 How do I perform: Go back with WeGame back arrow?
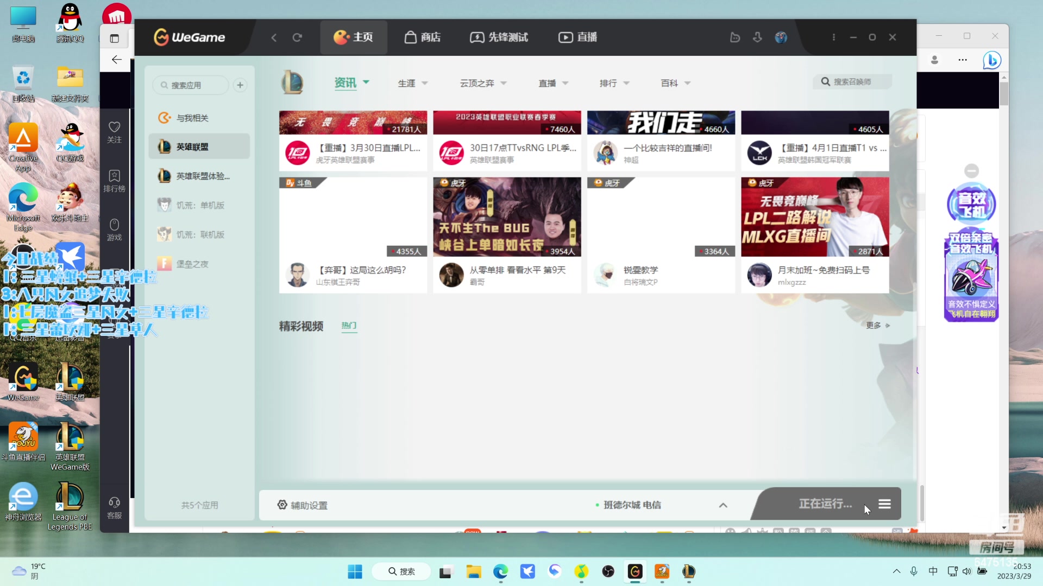[274, 37]
